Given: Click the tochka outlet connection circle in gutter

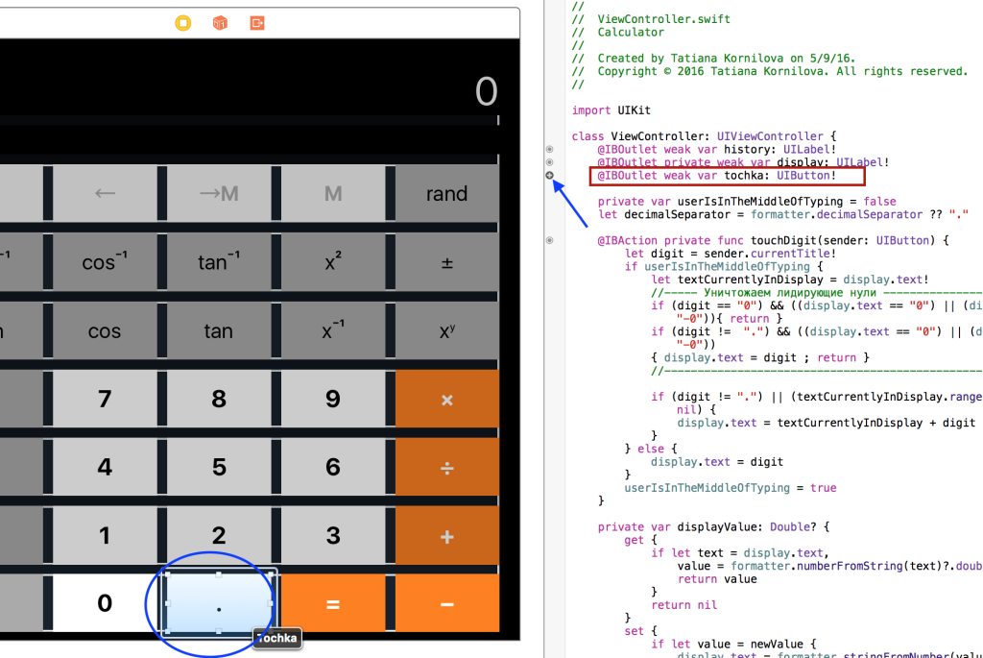Looking at the screenshot, I should tap(549, 176).
